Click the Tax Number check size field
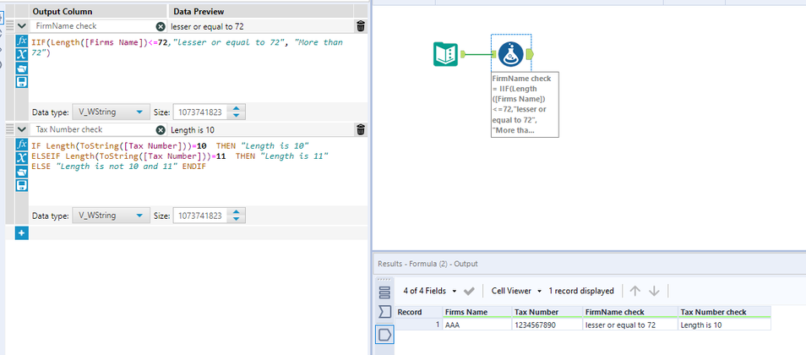806x355 pixels. [201, 216]
